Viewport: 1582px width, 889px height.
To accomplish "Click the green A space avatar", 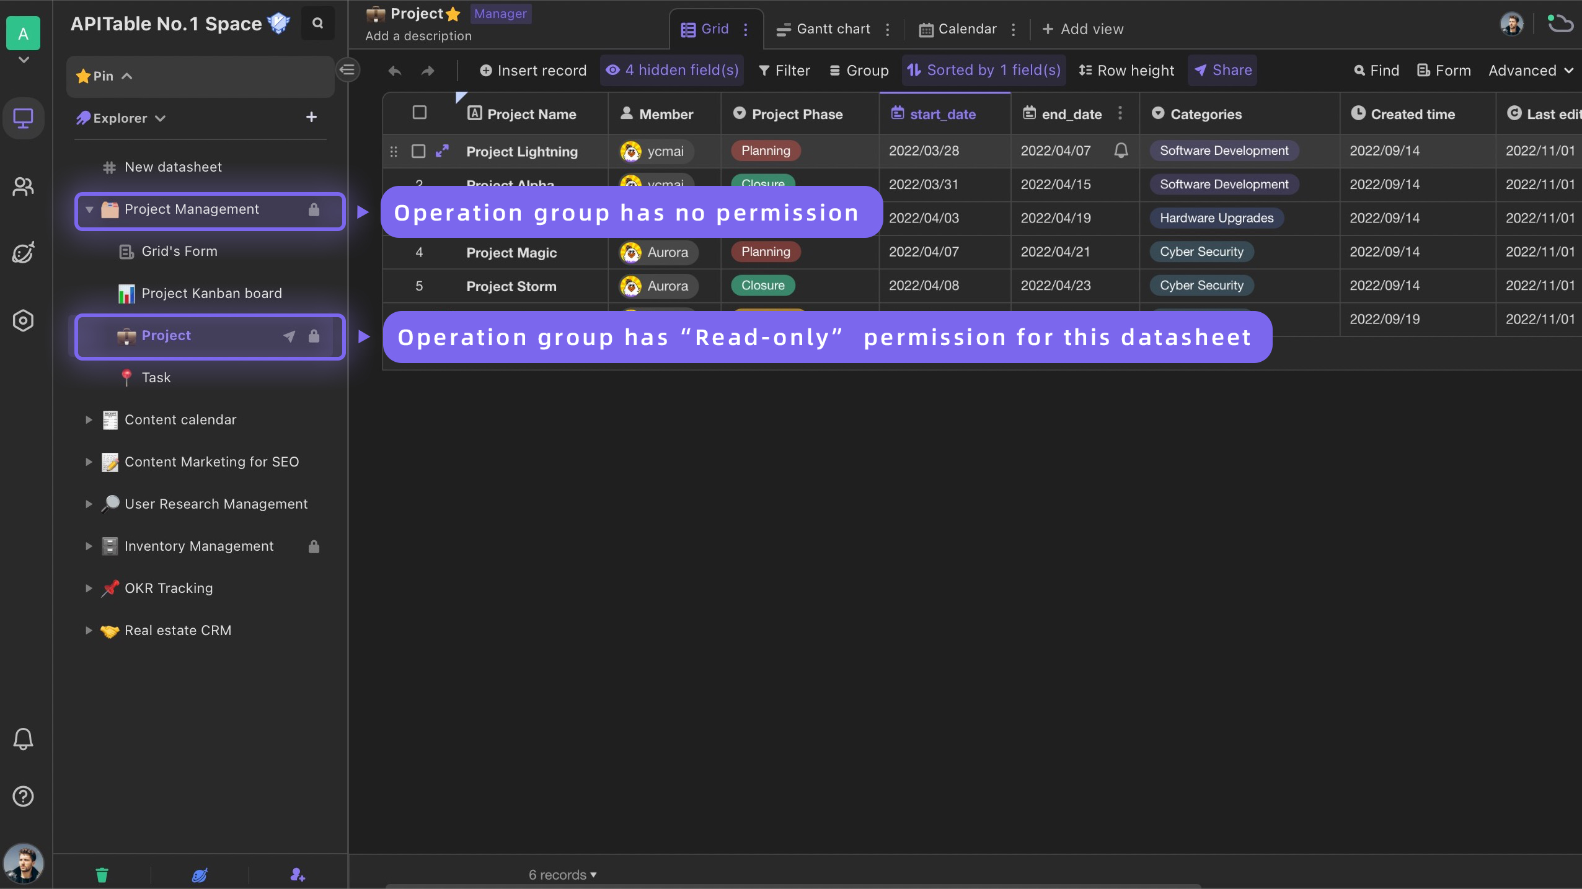I will tap(23, 33).
